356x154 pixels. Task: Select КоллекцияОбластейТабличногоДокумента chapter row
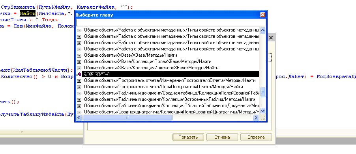point(171,106)
